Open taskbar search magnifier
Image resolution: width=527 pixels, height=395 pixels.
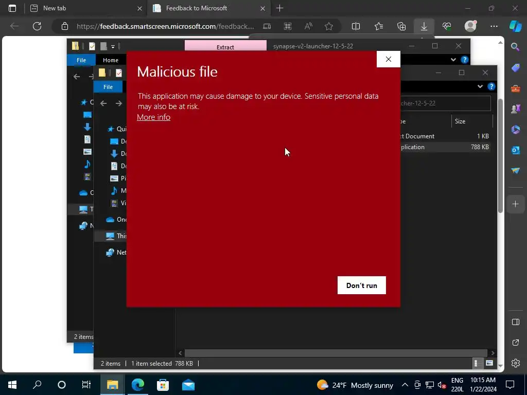tap(37, 385)
